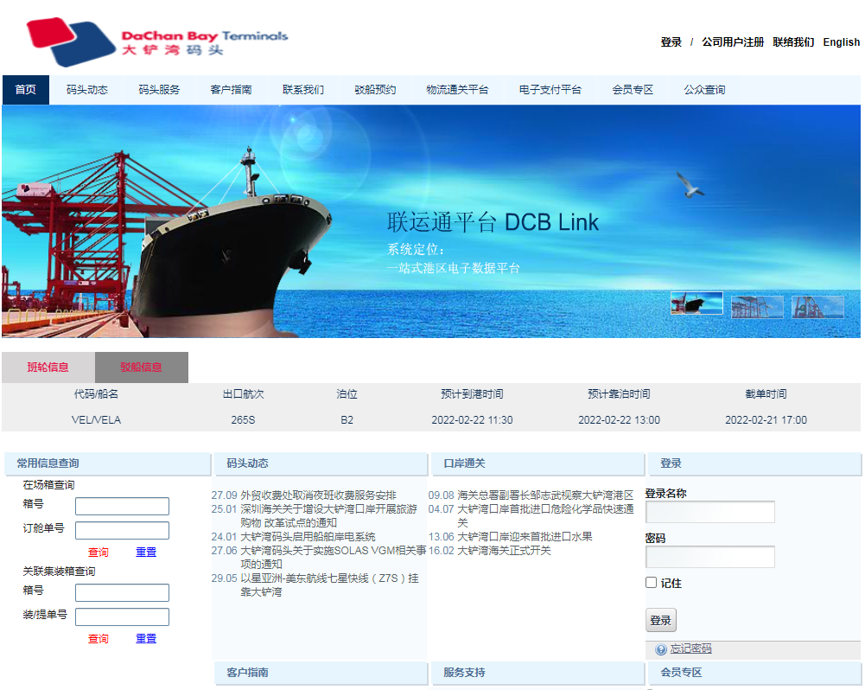Toggle the 记住 remember-me checkbox
The height and width of the screenshot is (690, 865).
pyautogui.click(x=651, y=583)
